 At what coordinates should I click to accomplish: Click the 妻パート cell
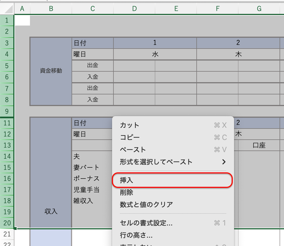[x=86, y=167]
